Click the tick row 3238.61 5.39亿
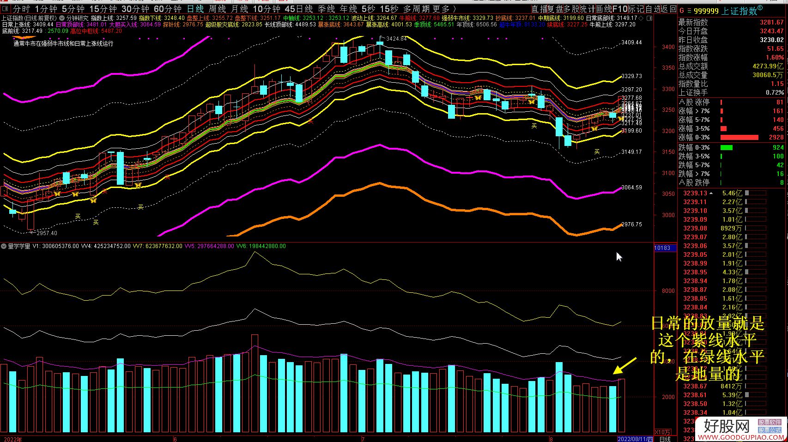The height and width of the screenshot is (442, 788). pos(724,395)
